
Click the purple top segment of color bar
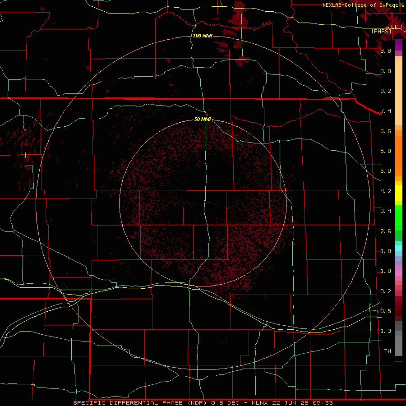pyautogui.click(x=398, y=45)
